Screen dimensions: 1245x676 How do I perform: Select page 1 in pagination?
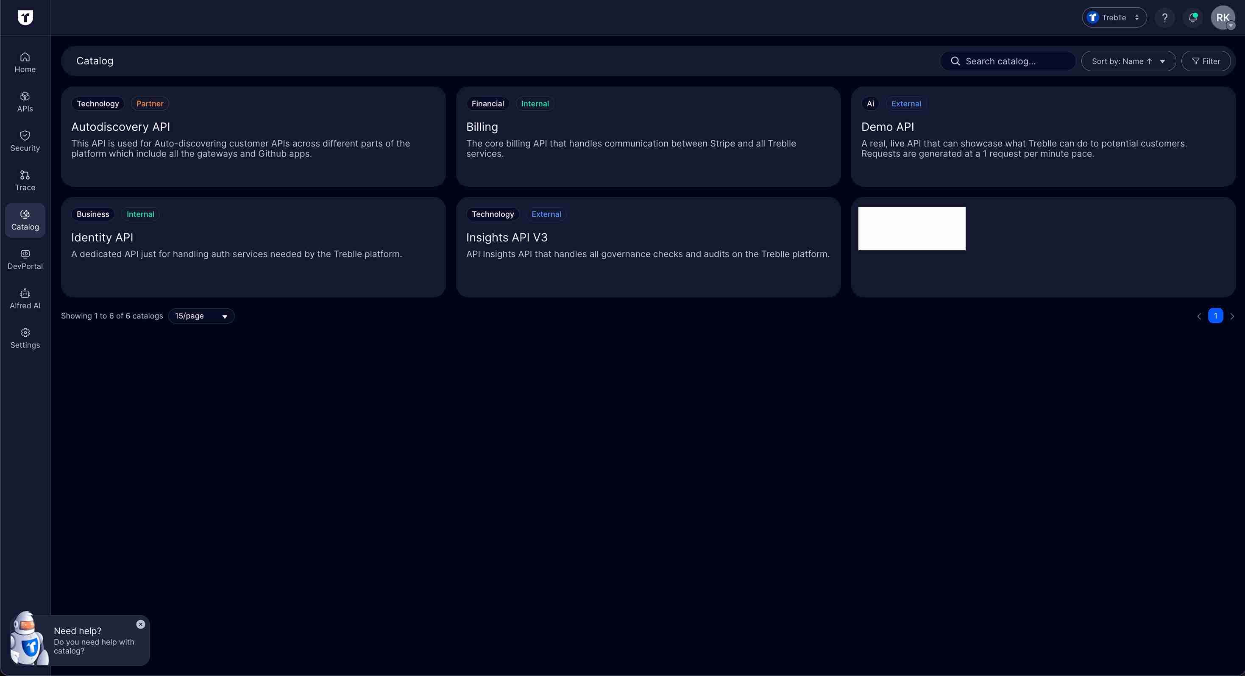[1216, 316]
